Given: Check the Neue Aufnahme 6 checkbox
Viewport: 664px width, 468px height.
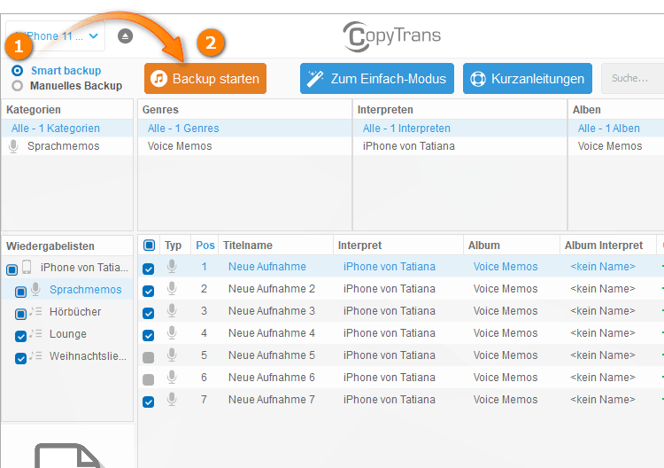Looking at the screenshot, I should (148, 379).
